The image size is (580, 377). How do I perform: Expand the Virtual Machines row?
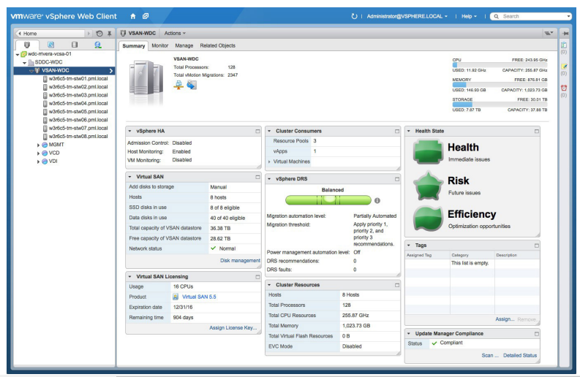point(269,161)
